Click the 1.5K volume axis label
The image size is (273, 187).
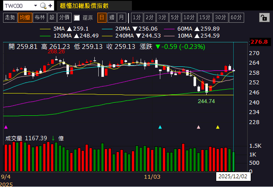[256, 146]
